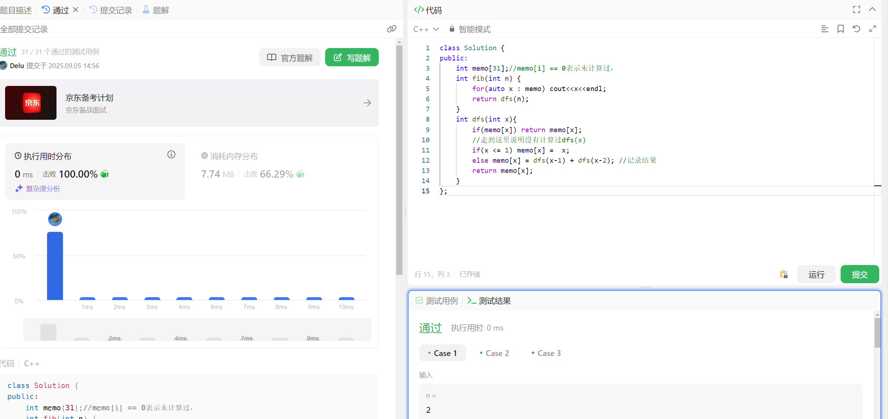
Task: Click '100.00%' beats percentage
Action: coord(78,174)
